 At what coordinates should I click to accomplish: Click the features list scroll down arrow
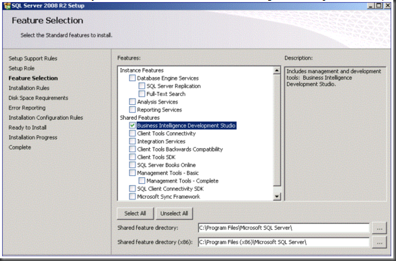tap(277, 197)
